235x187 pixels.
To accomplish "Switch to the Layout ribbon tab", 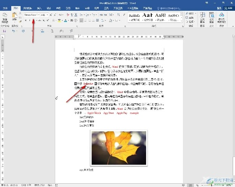I will click(x=58, y=8).
